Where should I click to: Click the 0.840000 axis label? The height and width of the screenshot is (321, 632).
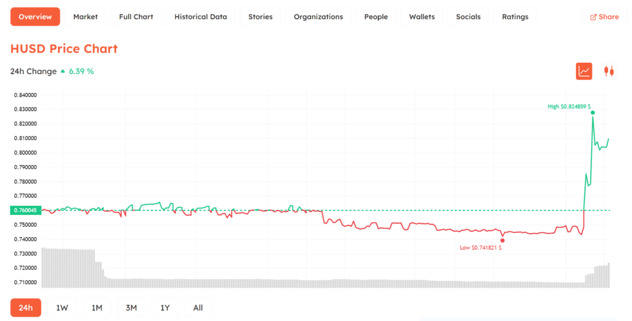pyautogui.click(x=25, y=95)
